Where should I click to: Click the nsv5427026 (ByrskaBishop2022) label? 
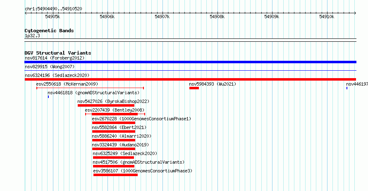pyautogui.click(x=113, y=101)
